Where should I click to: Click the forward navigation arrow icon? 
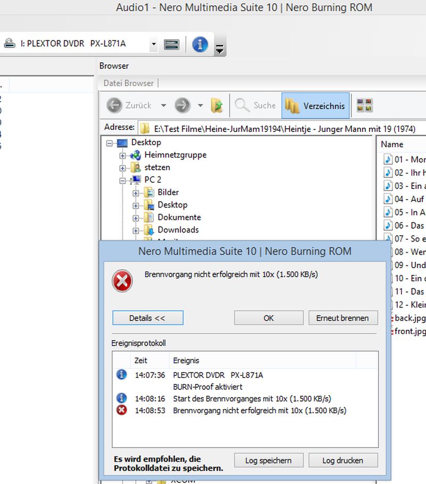(x=183, y=105)
